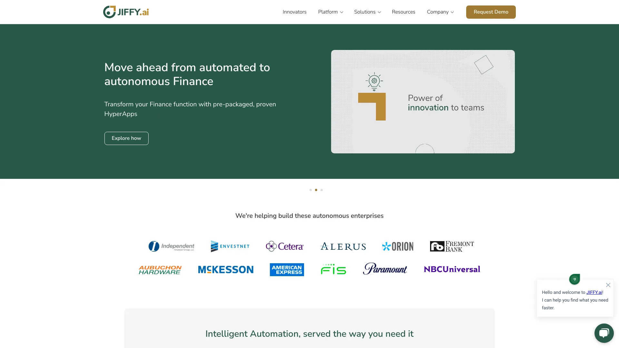Click the Innovators menu item
The width and height of the screenshot is (619, 348).
[x=295, y=12]
